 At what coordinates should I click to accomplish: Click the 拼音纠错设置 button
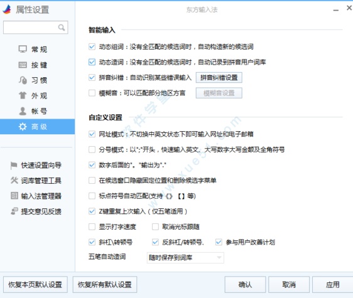219,78
